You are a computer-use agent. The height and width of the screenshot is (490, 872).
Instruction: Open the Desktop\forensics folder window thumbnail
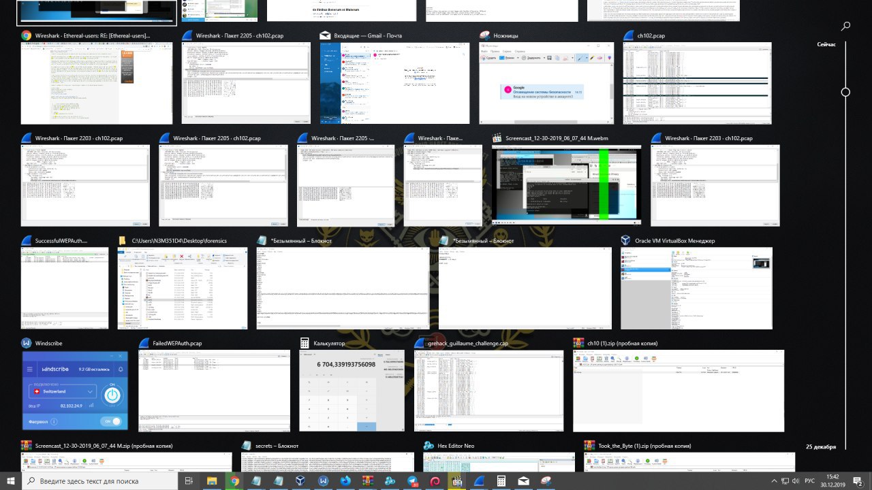tap(184, 288)
